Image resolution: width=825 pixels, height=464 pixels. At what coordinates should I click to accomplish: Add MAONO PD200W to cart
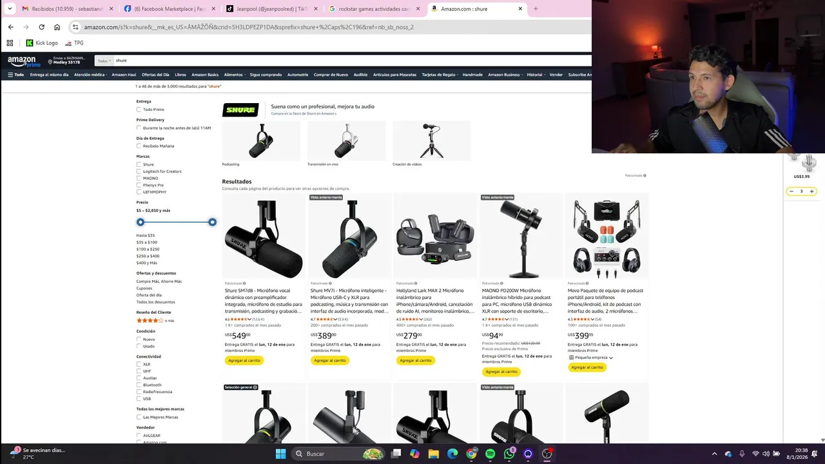[x=501, y=371]
